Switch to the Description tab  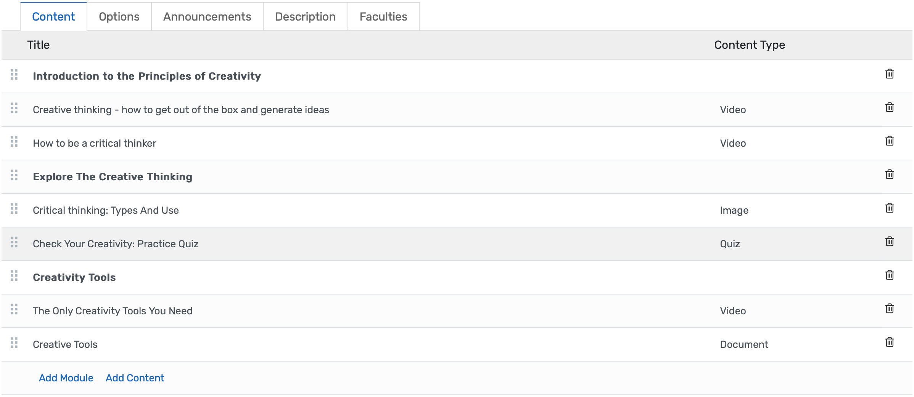[305, 16]
